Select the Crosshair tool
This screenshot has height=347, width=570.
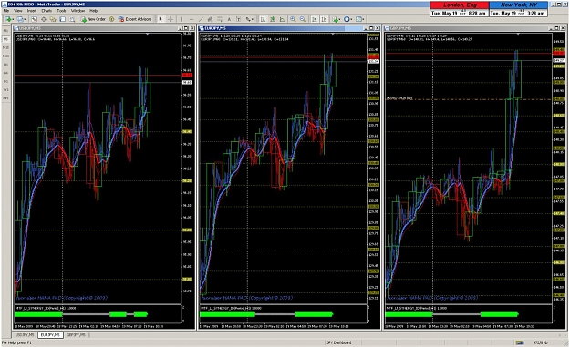click(171, 19)
